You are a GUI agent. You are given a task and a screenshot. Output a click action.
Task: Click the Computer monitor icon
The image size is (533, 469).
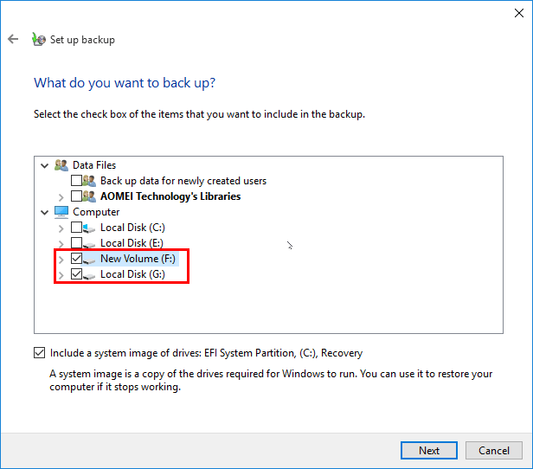(x=61, y=212)
